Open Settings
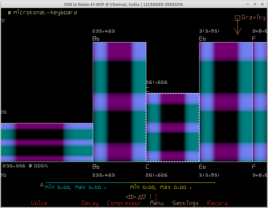Image resolution: width=268 pixels, height=208 pixels. pyautogui.click(x=185, y=203)
